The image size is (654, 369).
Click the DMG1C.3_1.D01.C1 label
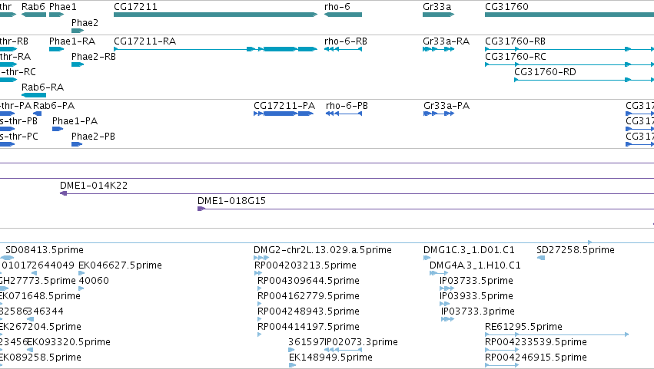(469, 250)
